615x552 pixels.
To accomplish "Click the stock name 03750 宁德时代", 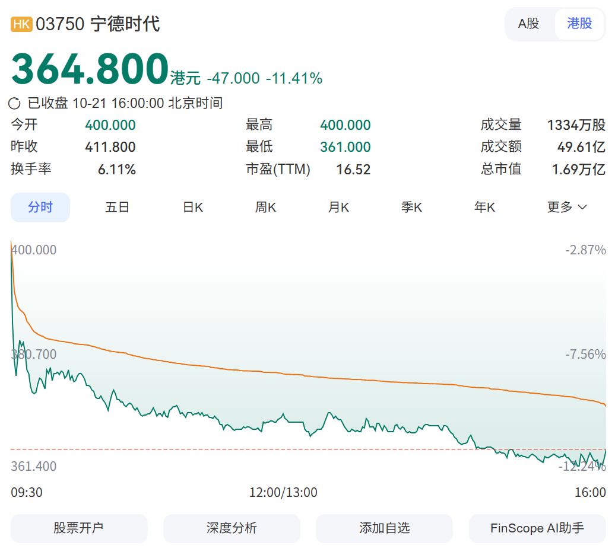I will pyautogui.click(x=98, y=24).
